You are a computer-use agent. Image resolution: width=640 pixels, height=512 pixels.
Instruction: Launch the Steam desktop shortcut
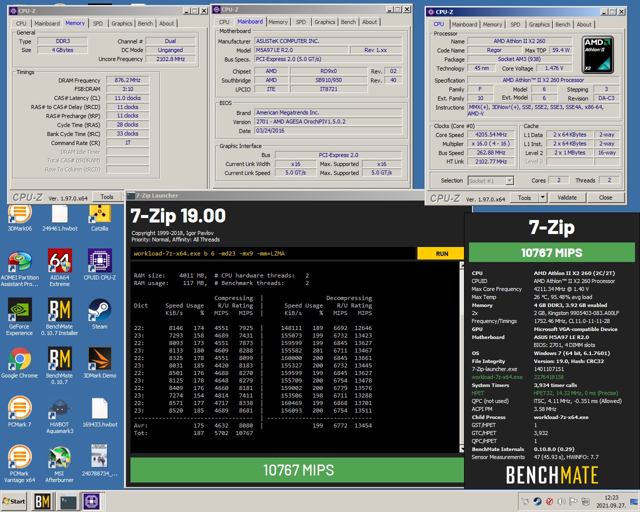pos(99,314)
